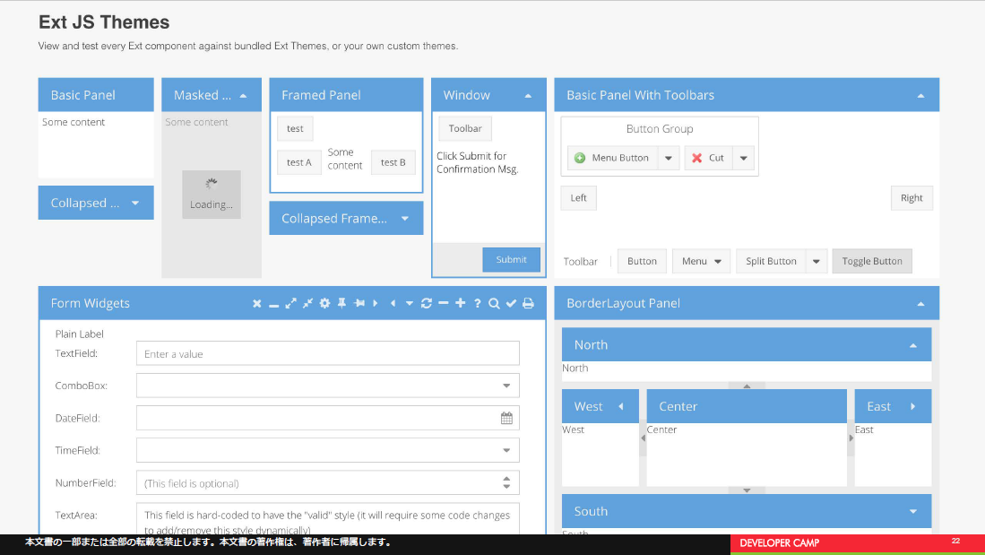Click the refresh tool in Form Widgets header
The height and width of the screenshot is (555, 985).
click(427, 304)
